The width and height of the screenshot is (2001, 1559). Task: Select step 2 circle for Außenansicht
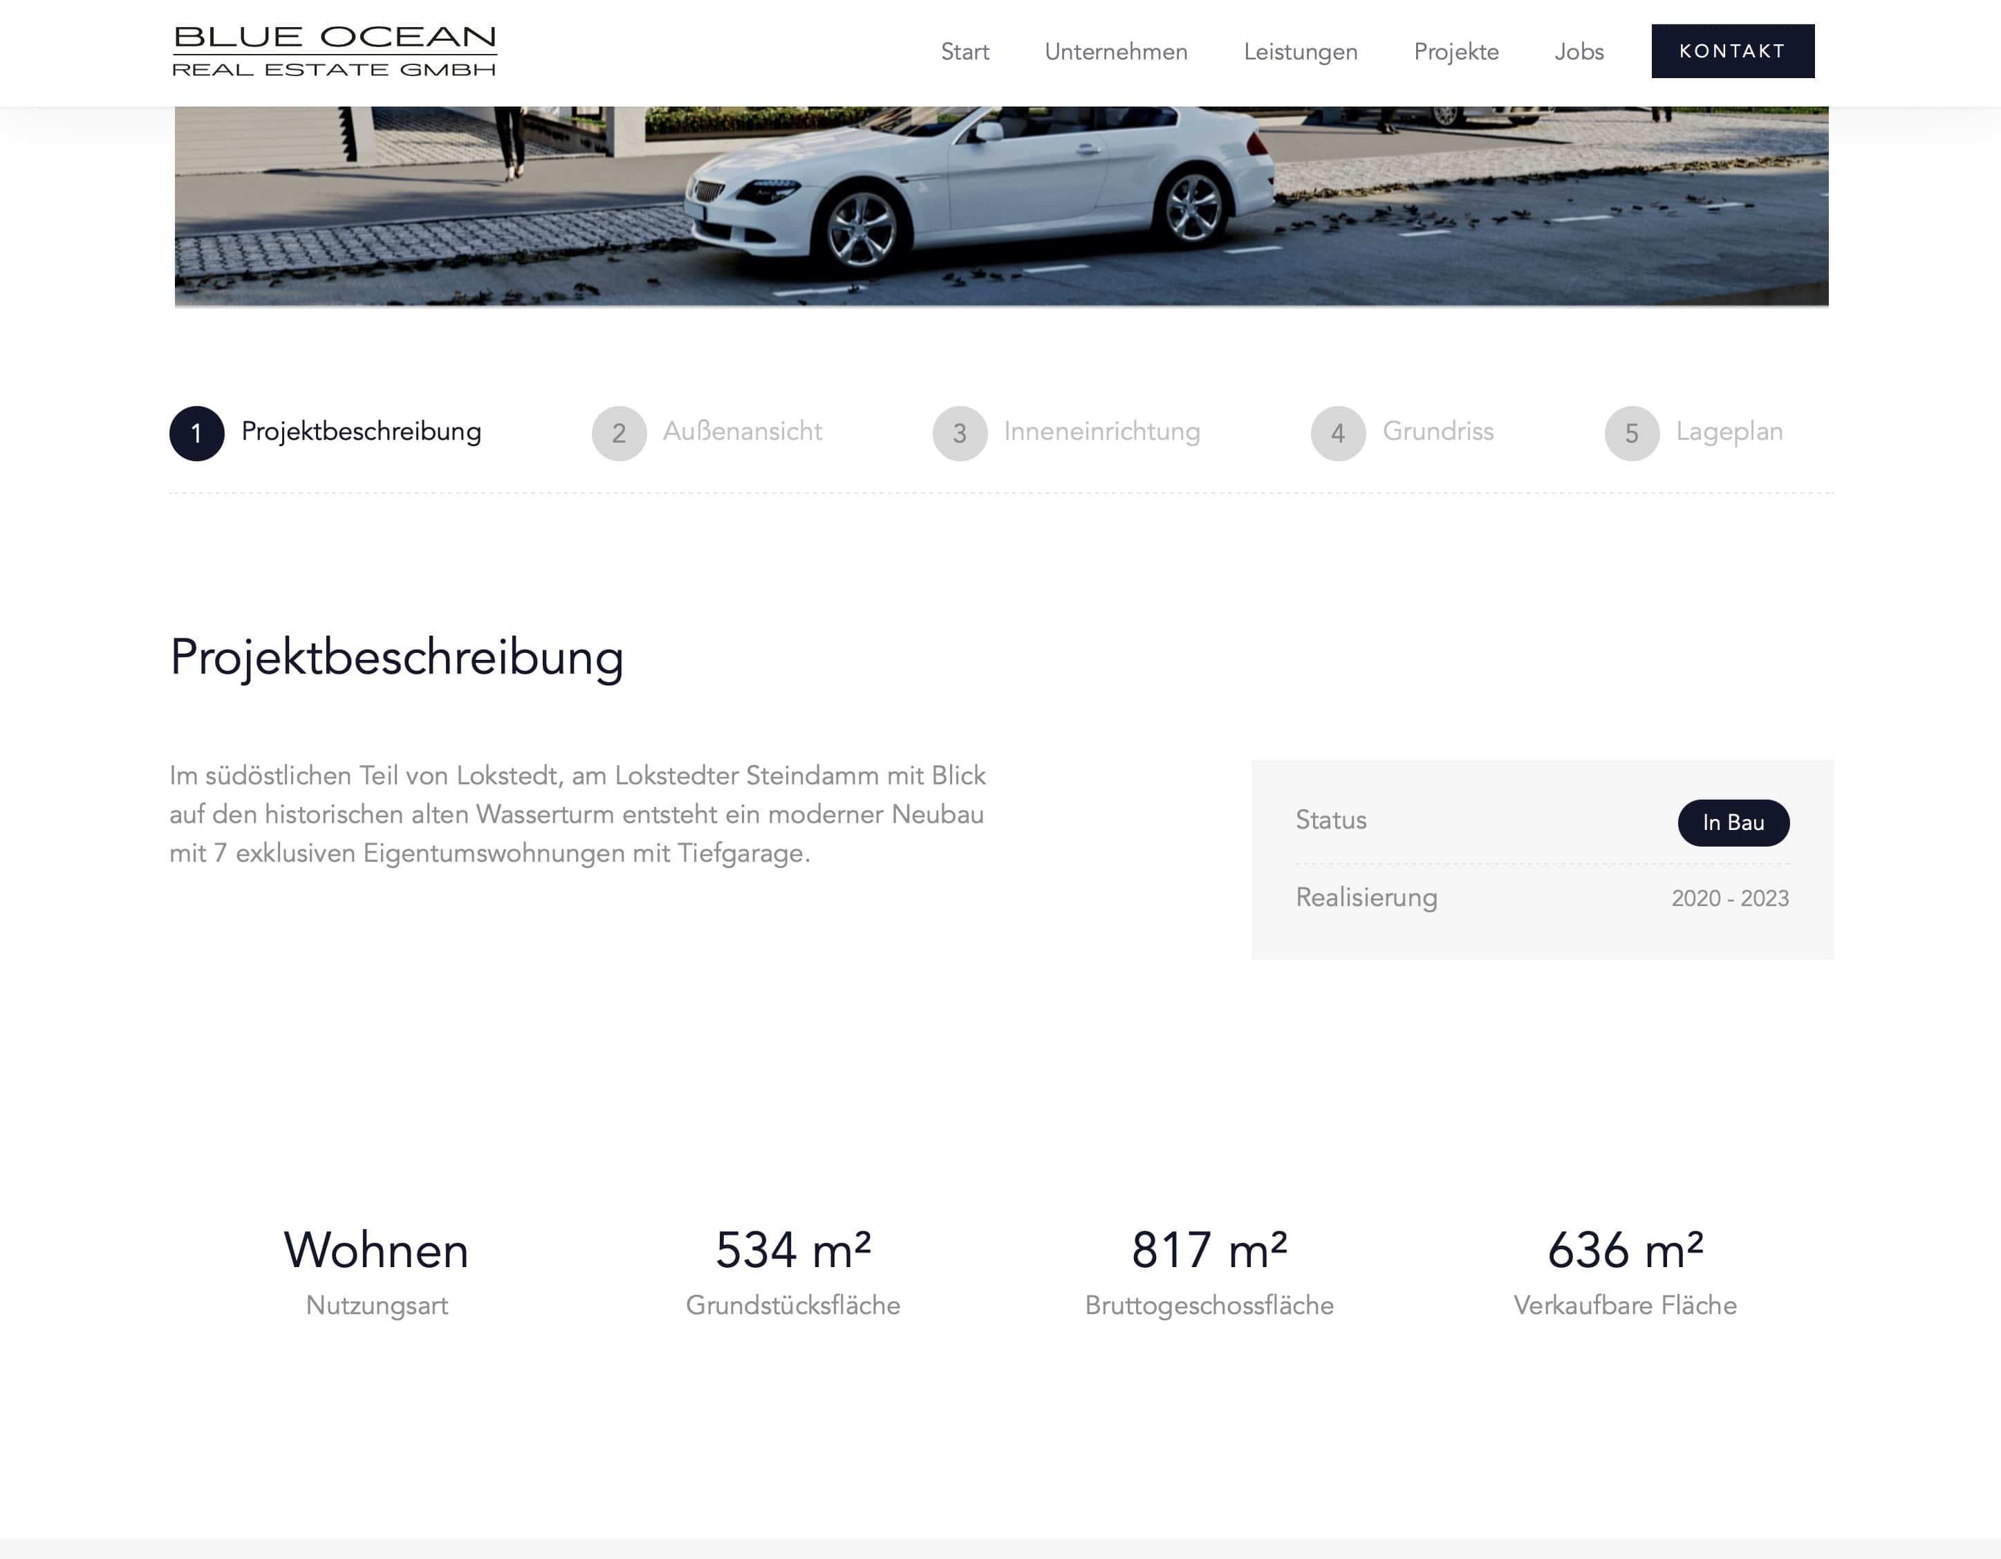620,434
